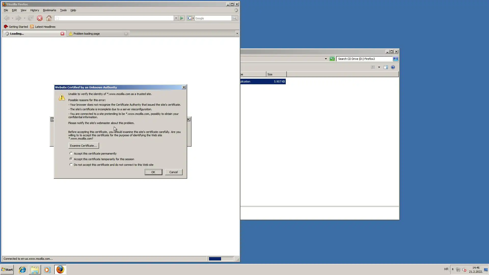Viewport: 489px width, 275px height.
Task: Open the search engine selector dropdown
Action: pos(191,18)
